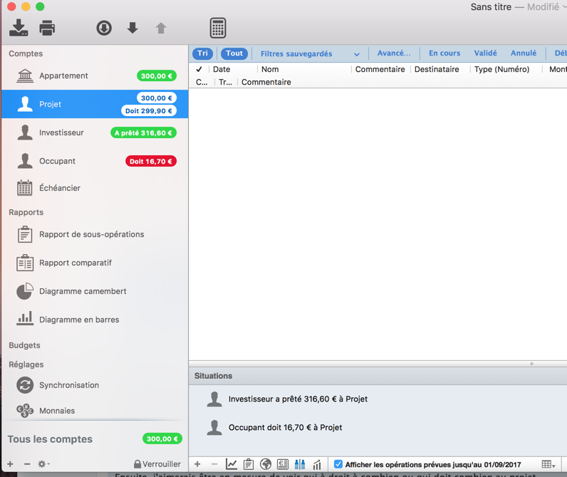The width and height of the screenshot is (567, 477).
Task: Open the Échéancier calendar
Action: 59,188
